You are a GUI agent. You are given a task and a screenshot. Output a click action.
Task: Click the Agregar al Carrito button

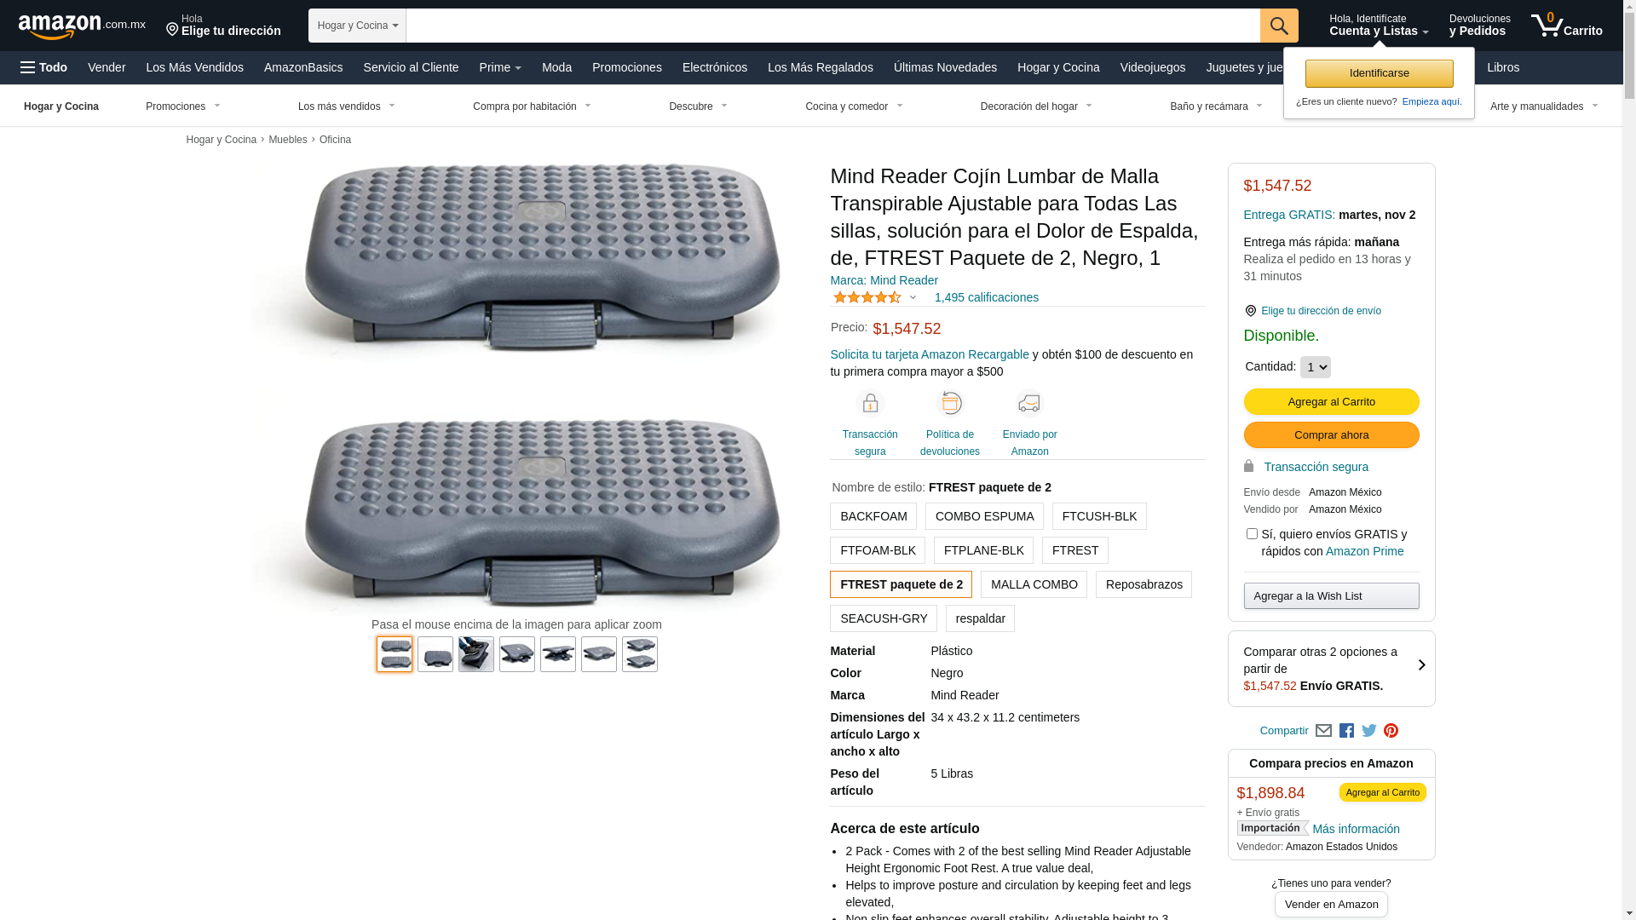(1330, 402)
